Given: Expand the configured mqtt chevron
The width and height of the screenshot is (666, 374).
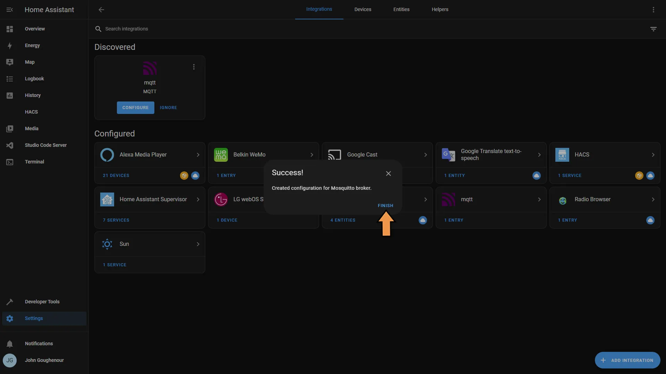Looking at the screenshot, I should pyautogui.click(x=539, y=199).
